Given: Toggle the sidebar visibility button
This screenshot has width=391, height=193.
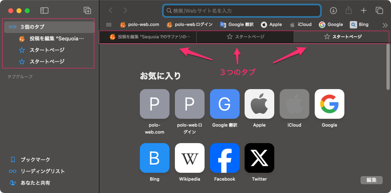Looking at the screenshot, I should [45, 10].
